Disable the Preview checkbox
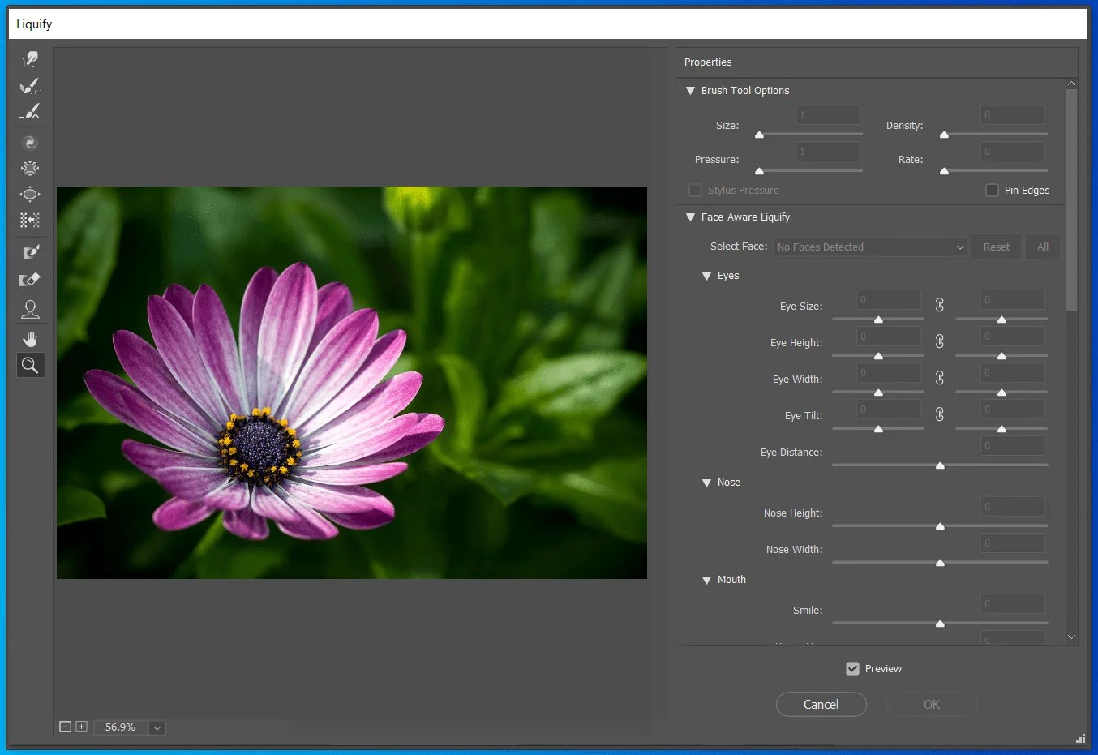 click(852, 668)
